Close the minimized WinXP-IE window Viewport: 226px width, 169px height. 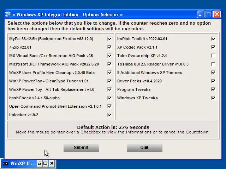52,163
